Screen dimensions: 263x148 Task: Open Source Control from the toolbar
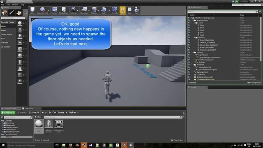click(x=42, y=10)
